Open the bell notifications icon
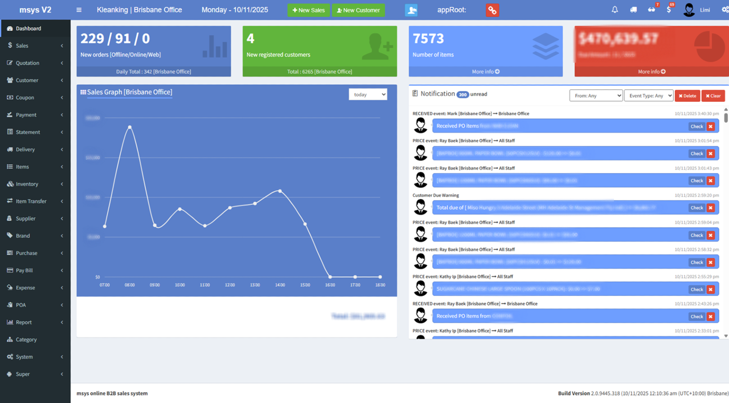The image size is (729, 403). pos(615,10)
